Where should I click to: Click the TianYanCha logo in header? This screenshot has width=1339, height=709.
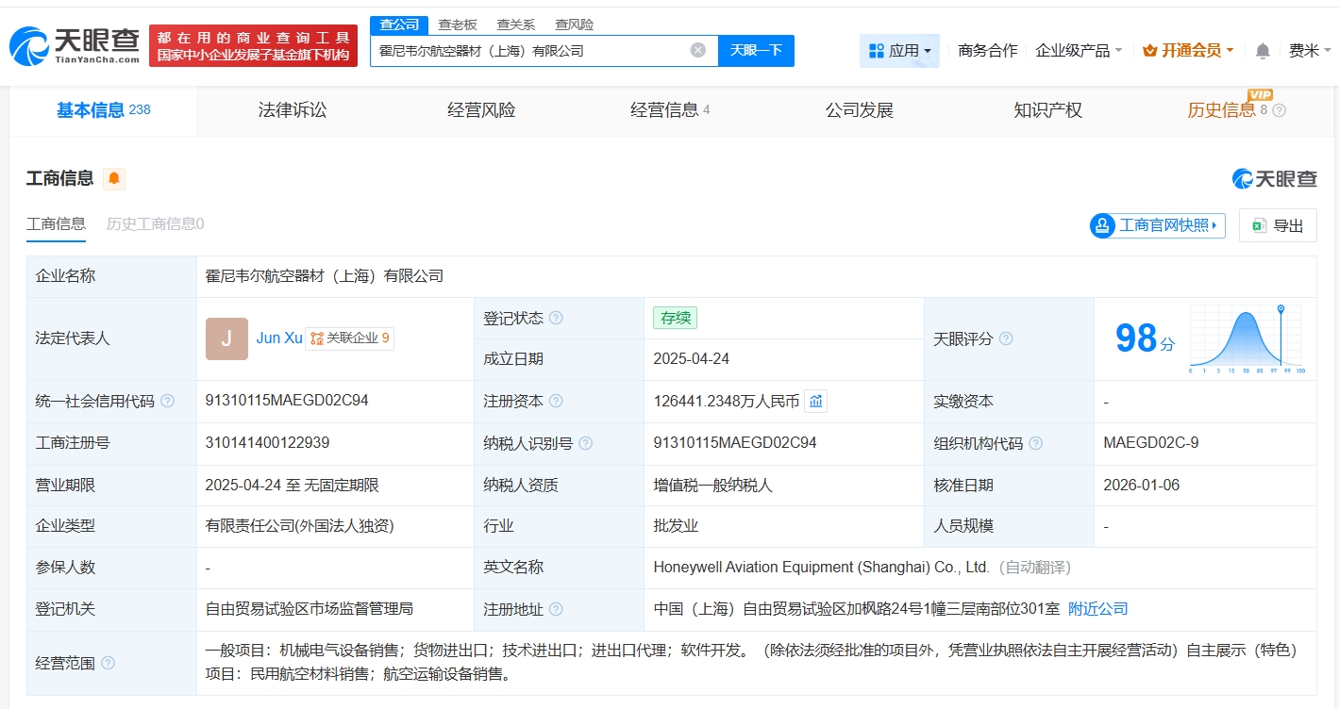pos(75,45)
